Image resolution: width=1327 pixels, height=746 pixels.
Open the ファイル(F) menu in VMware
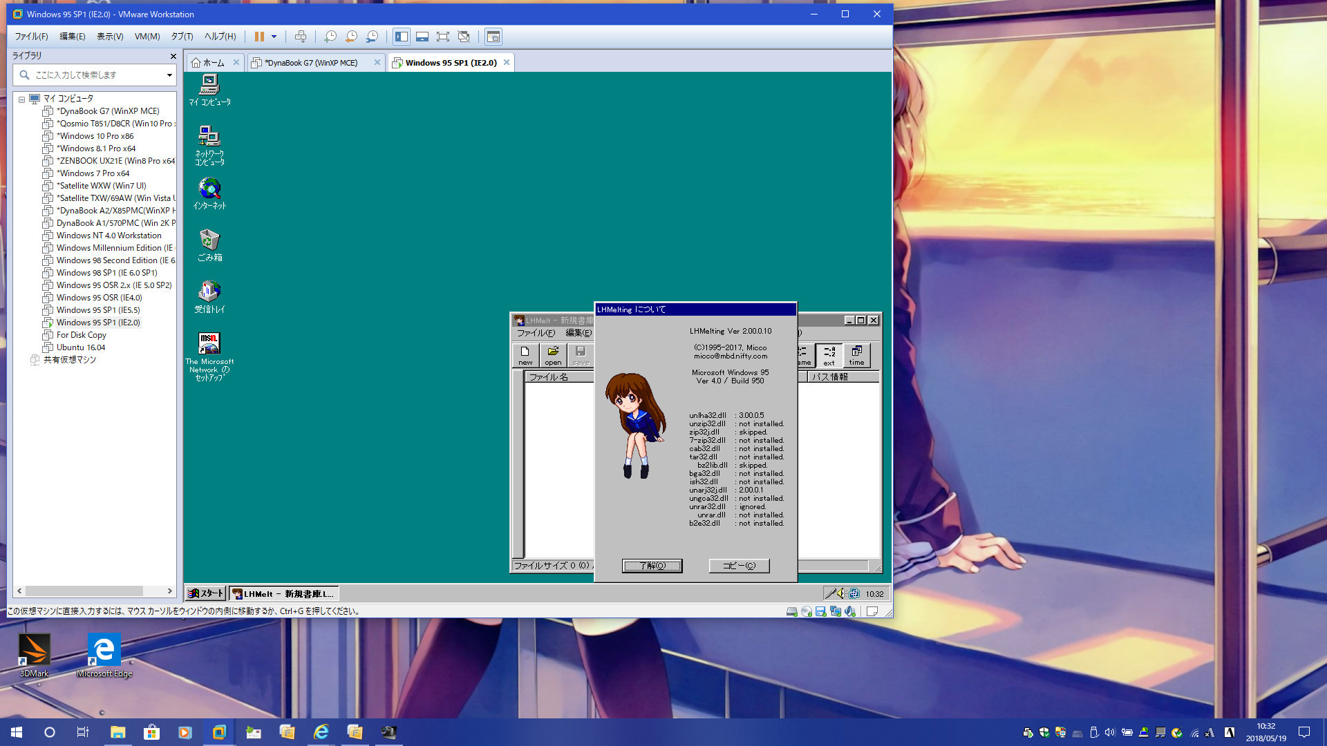tap(32, 37)
